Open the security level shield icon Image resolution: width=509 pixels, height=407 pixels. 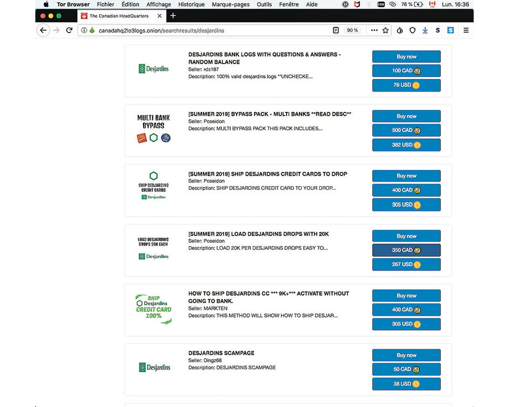click(412, 30)
